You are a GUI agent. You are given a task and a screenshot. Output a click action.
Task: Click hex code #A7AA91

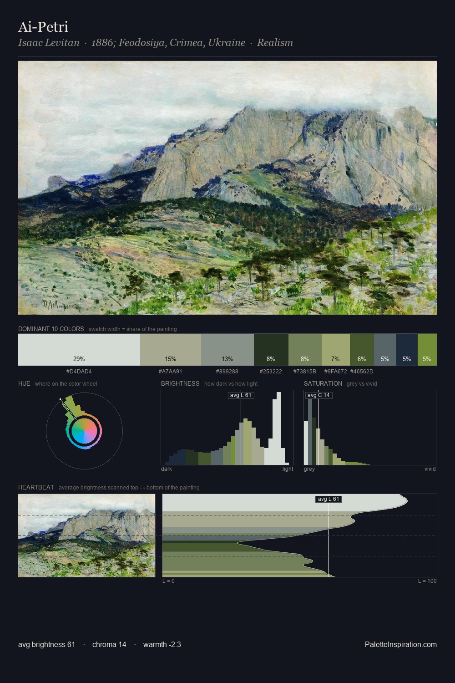point(171,372)
